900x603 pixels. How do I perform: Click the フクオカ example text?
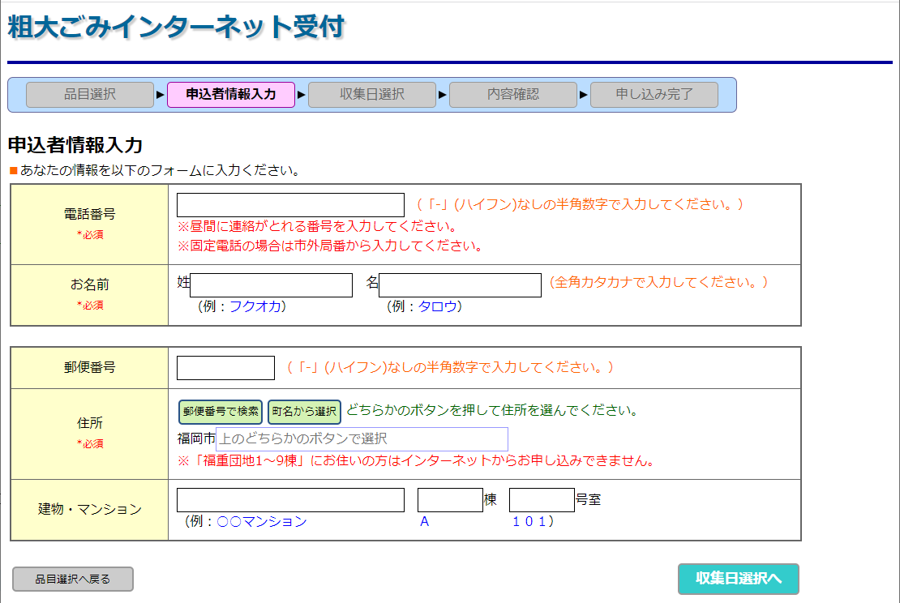[x=255, y=307]
